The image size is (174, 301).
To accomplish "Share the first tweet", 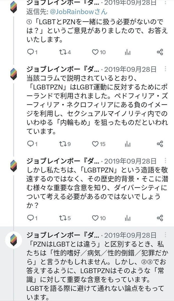I will 160,52.
